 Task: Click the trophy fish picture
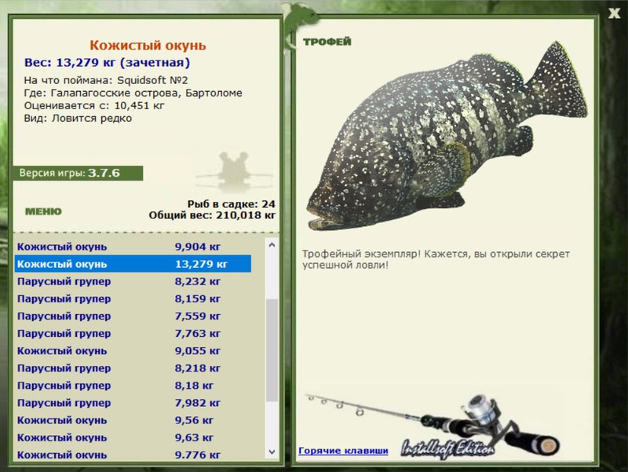[447, 135]
